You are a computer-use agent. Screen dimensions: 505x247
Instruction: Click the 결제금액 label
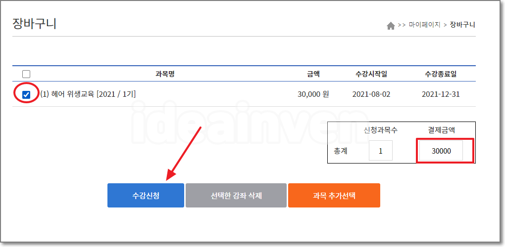tap(441, 130)
